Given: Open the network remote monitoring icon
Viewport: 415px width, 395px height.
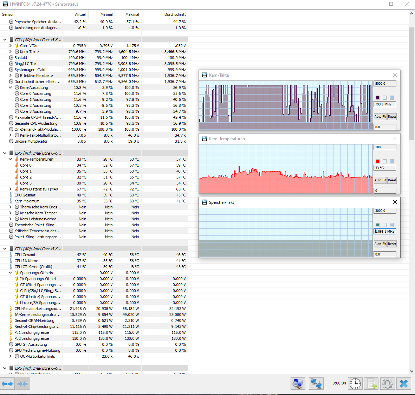Looking at the screenshot, I should (x=316, y=384).
